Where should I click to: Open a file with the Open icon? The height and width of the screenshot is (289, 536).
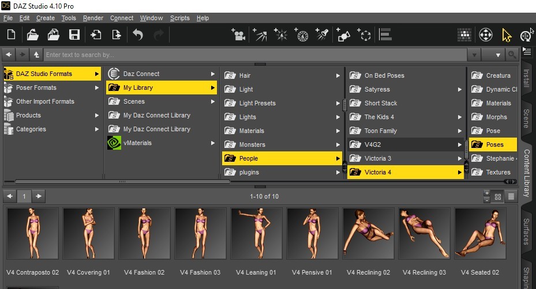tap(32, 35)
